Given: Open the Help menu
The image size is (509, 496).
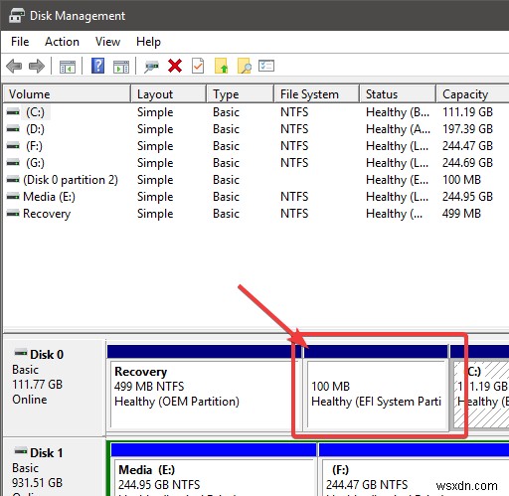Looking at the screenshot, I should click(148, 42).
